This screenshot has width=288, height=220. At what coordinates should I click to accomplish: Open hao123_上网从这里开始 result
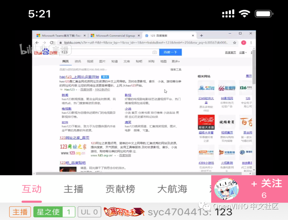point(79,77)
